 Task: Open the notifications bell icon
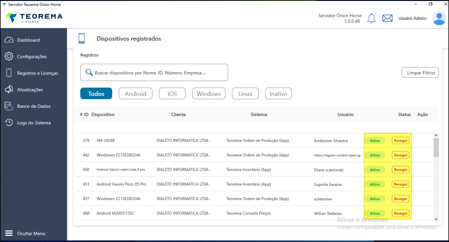click(x=372, y=18)
